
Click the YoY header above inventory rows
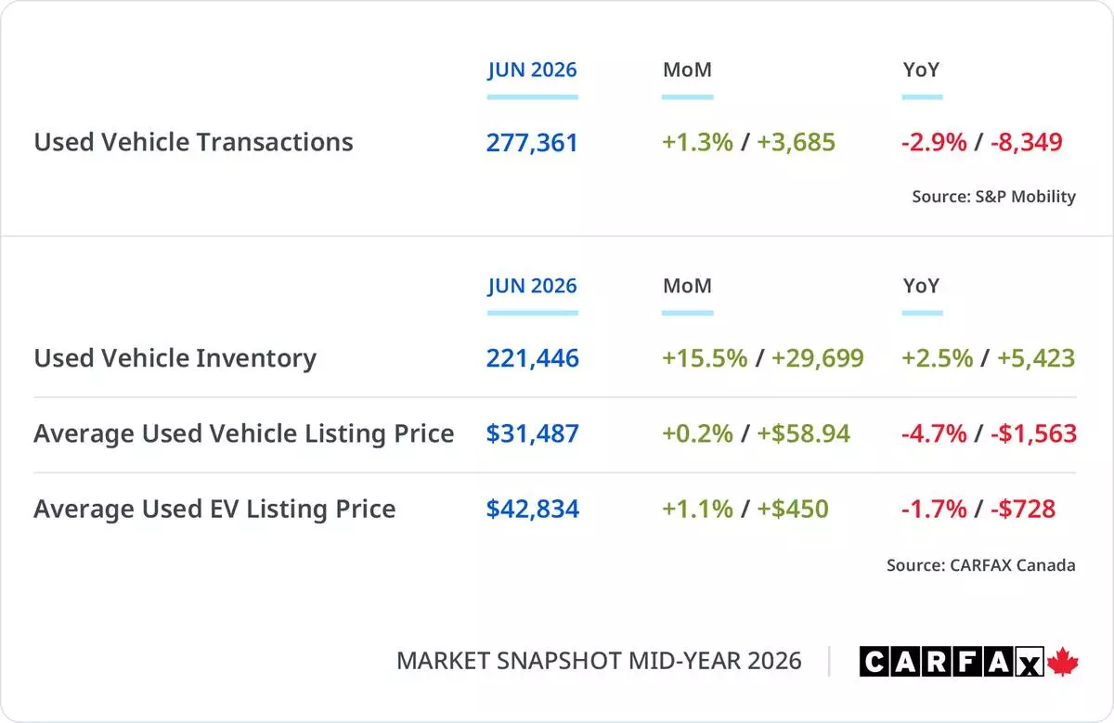click(921, 286)
